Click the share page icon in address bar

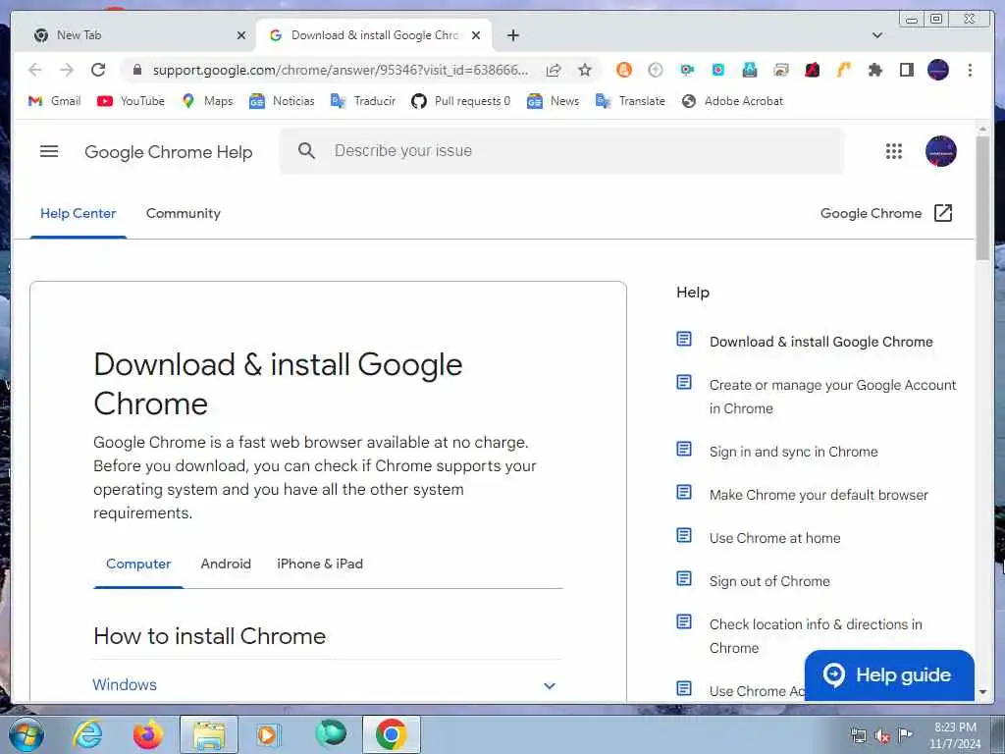(x=554, y=70)
